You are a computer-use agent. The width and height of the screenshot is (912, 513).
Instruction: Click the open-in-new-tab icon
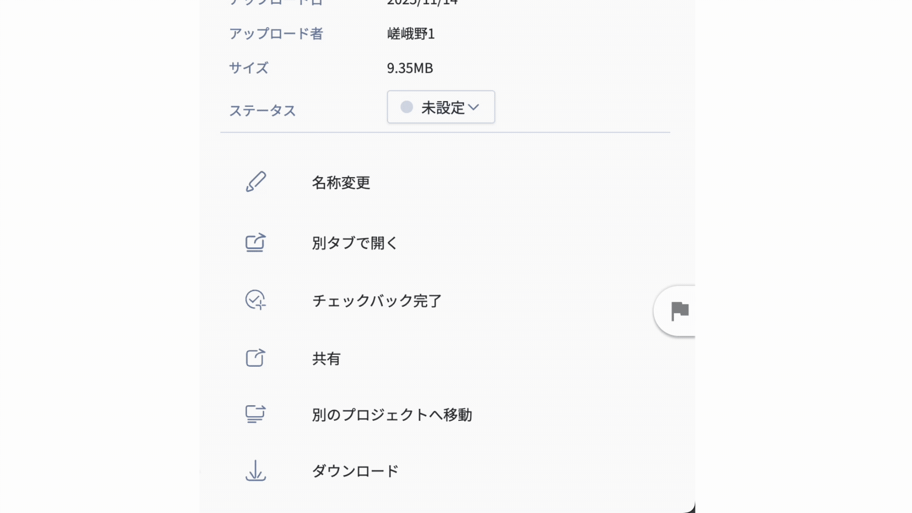(x=256, y=243)
